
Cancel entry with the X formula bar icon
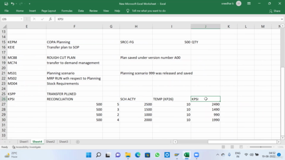point(34,19)
